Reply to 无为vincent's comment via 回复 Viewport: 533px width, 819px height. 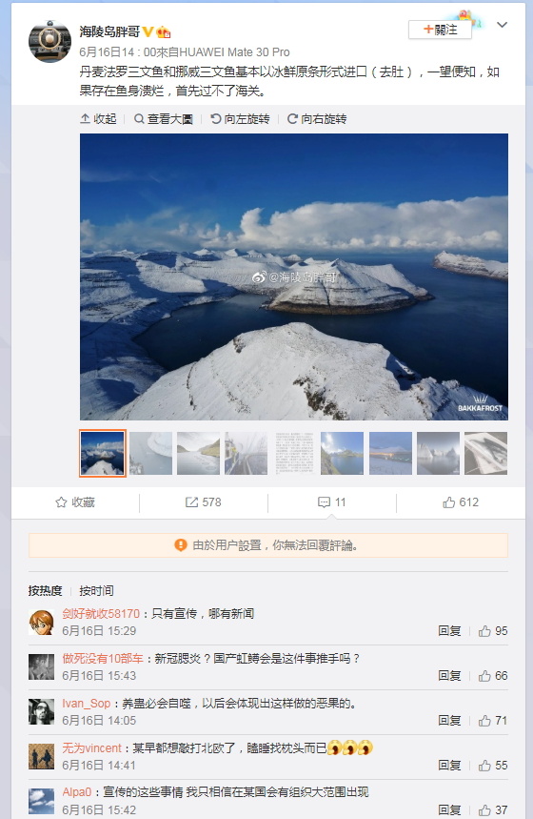449,766
